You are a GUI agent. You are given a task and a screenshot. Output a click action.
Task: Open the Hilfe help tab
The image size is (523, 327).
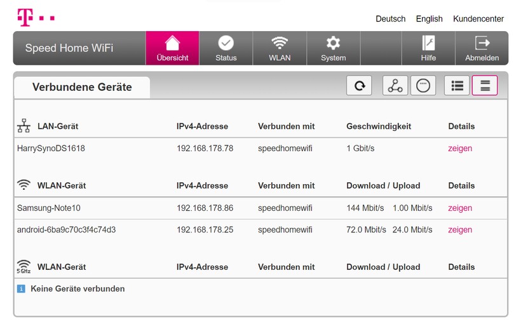(428, 48)
